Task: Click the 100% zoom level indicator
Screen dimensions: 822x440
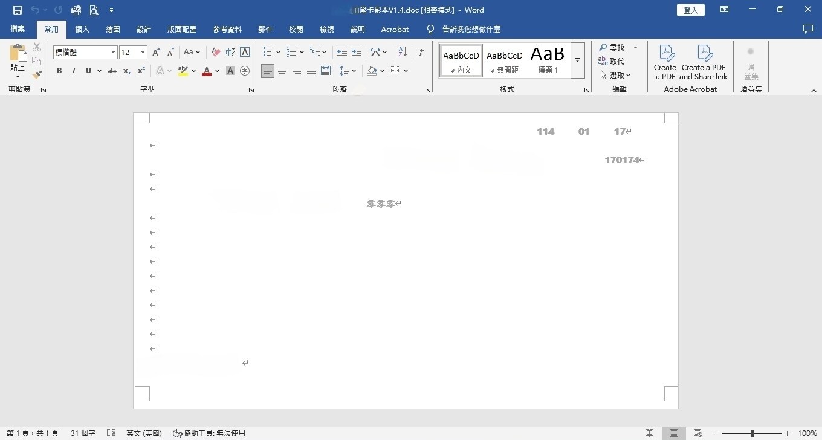Action: [807, 433]
